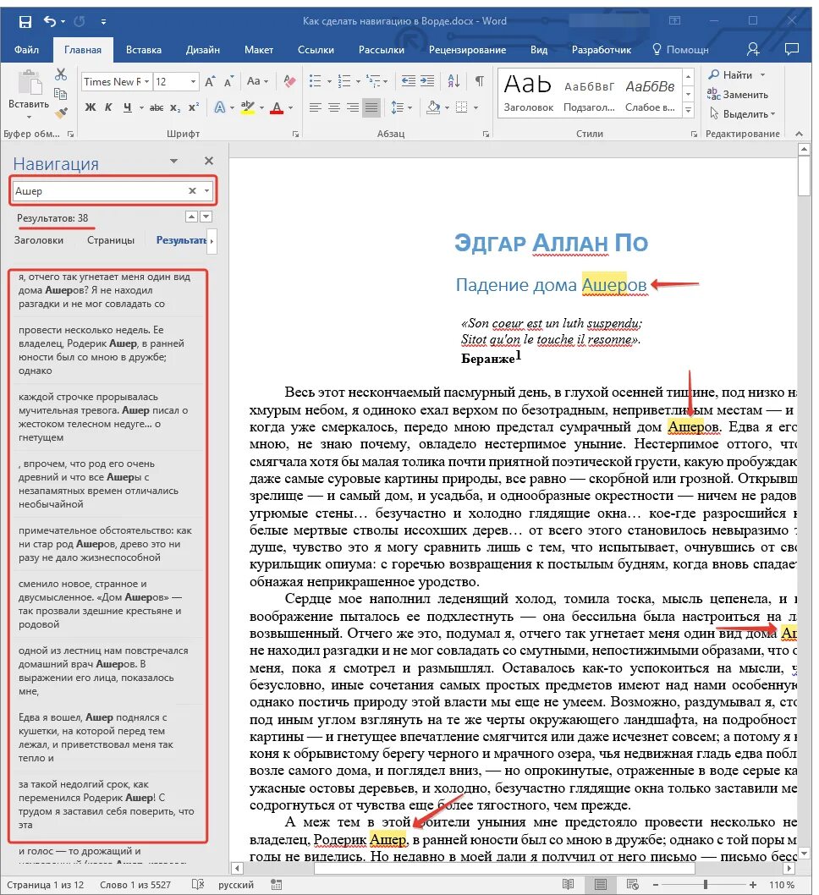The height and width of the screenshot is (895, 819).
Task: Apply yellow text highlight color
Action: click(248, 107)
